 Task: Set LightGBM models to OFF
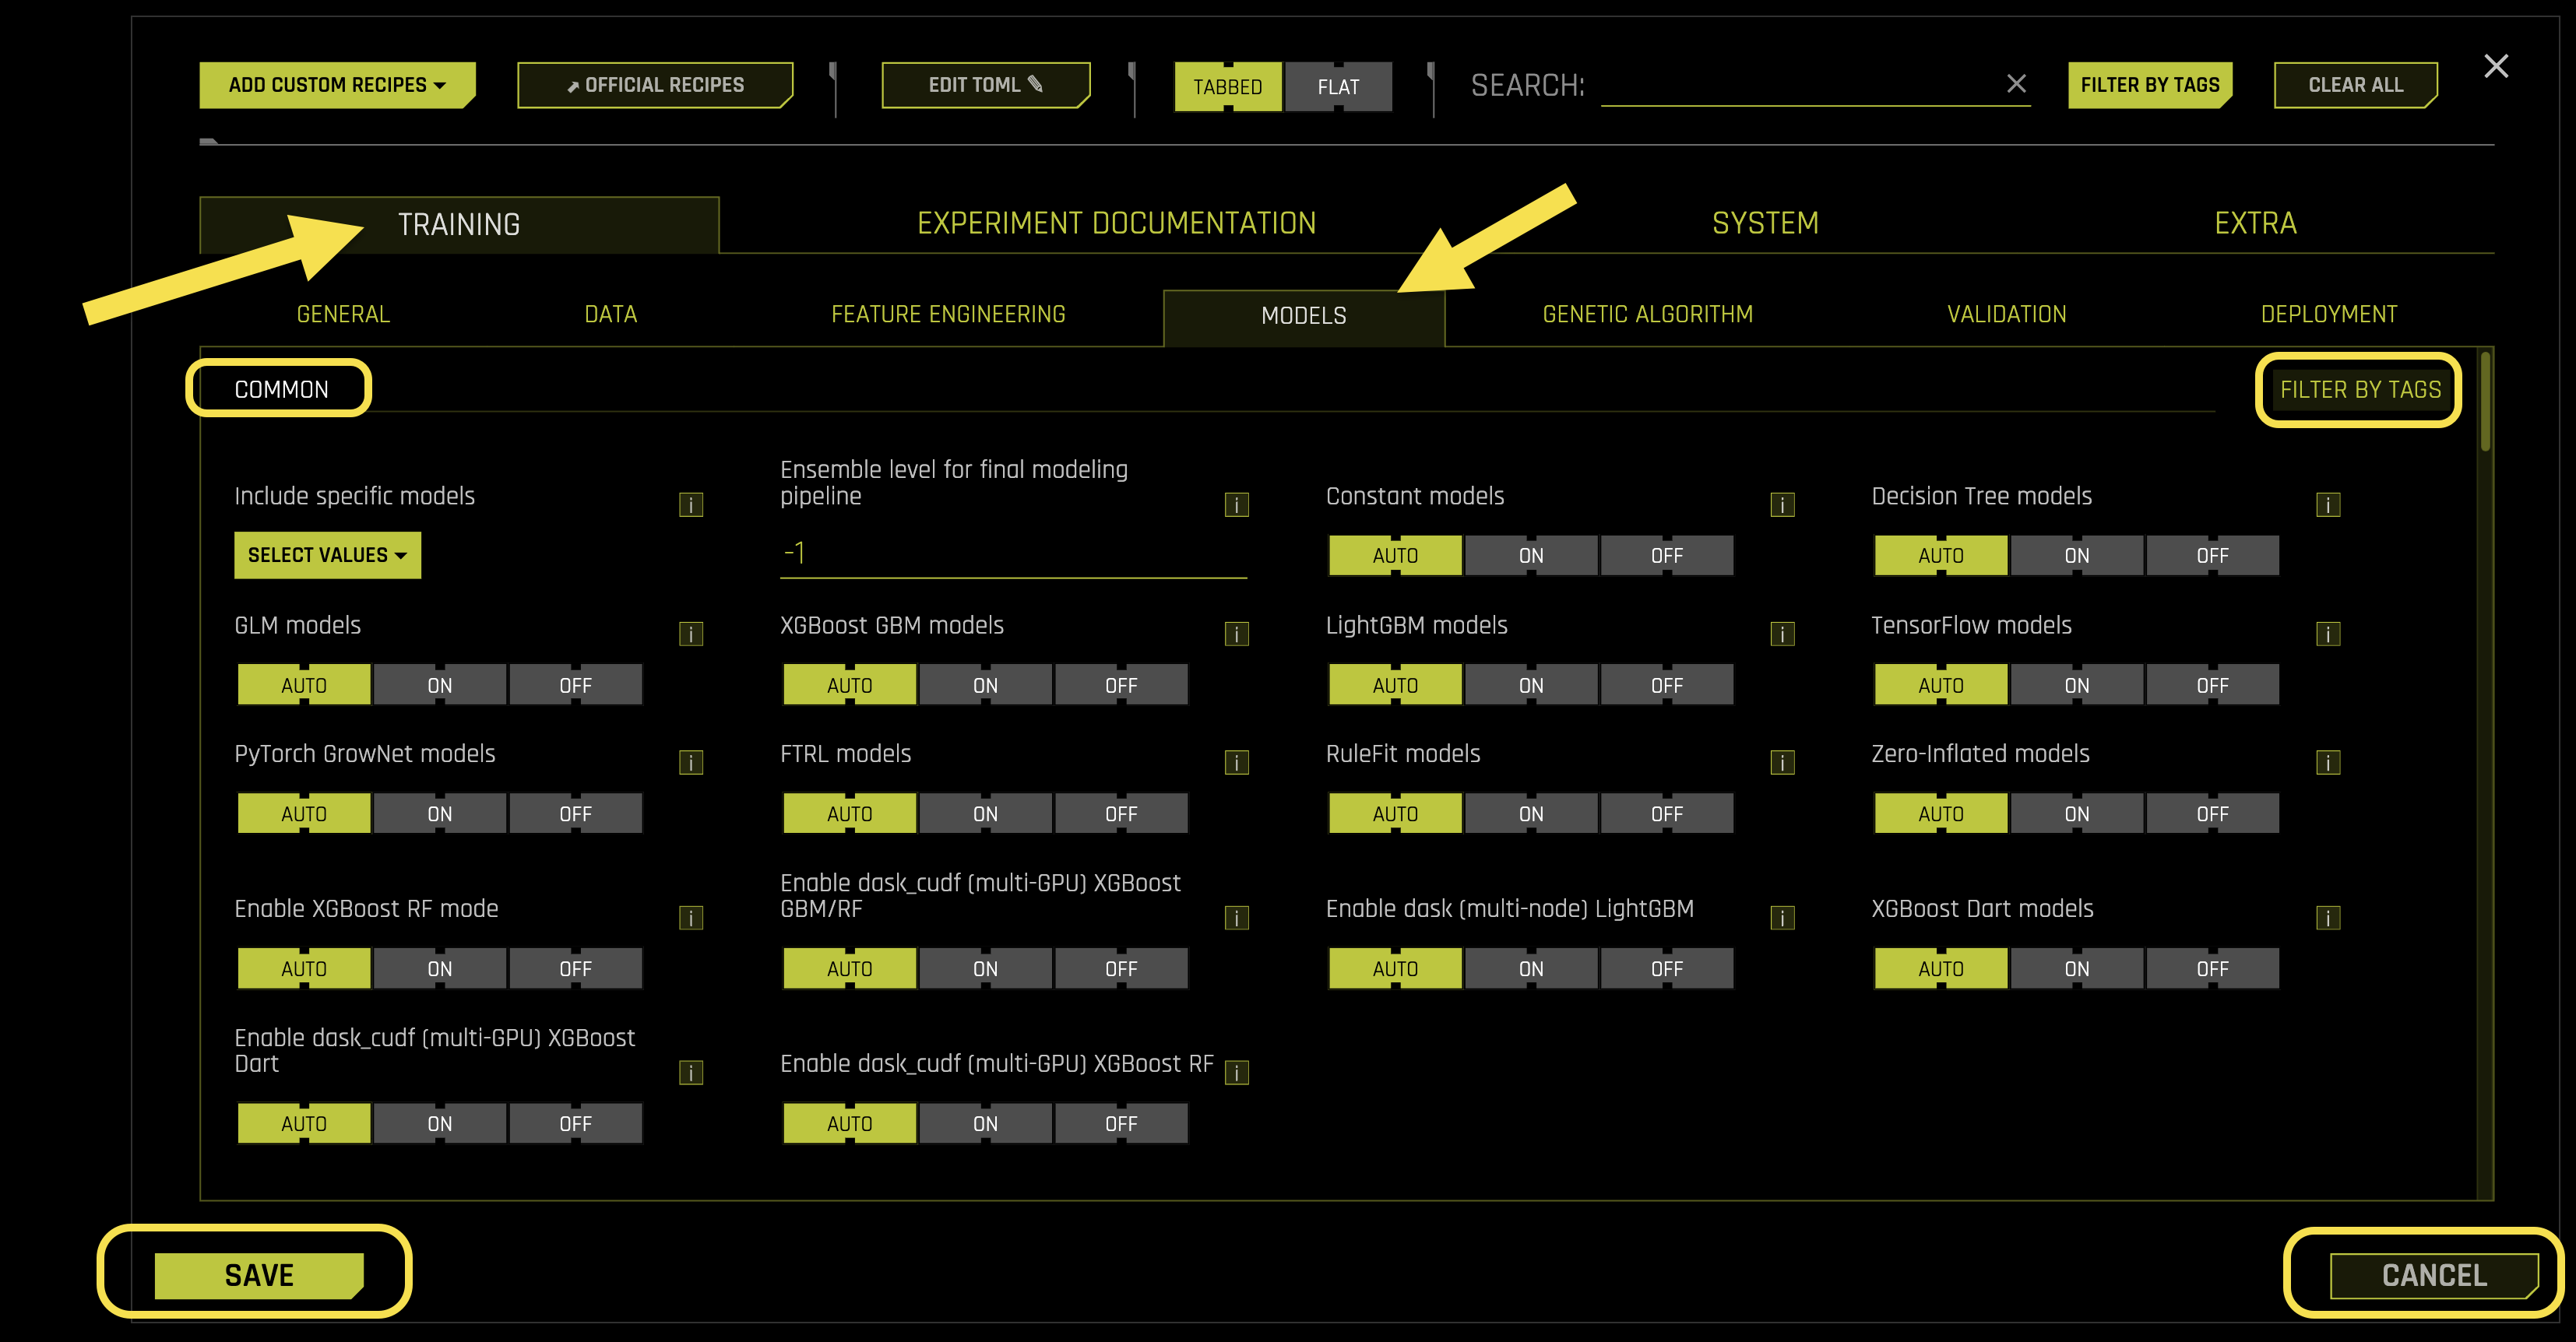point(1666,686)
